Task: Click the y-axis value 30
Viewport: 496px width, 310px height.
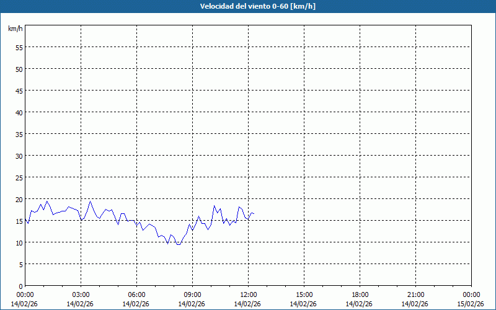Action: click(19, 156)
